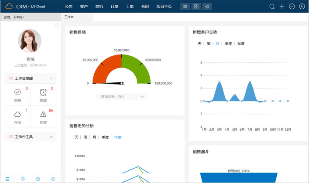Click the paper plane icon in navigation bar

(x=207, y=7)
